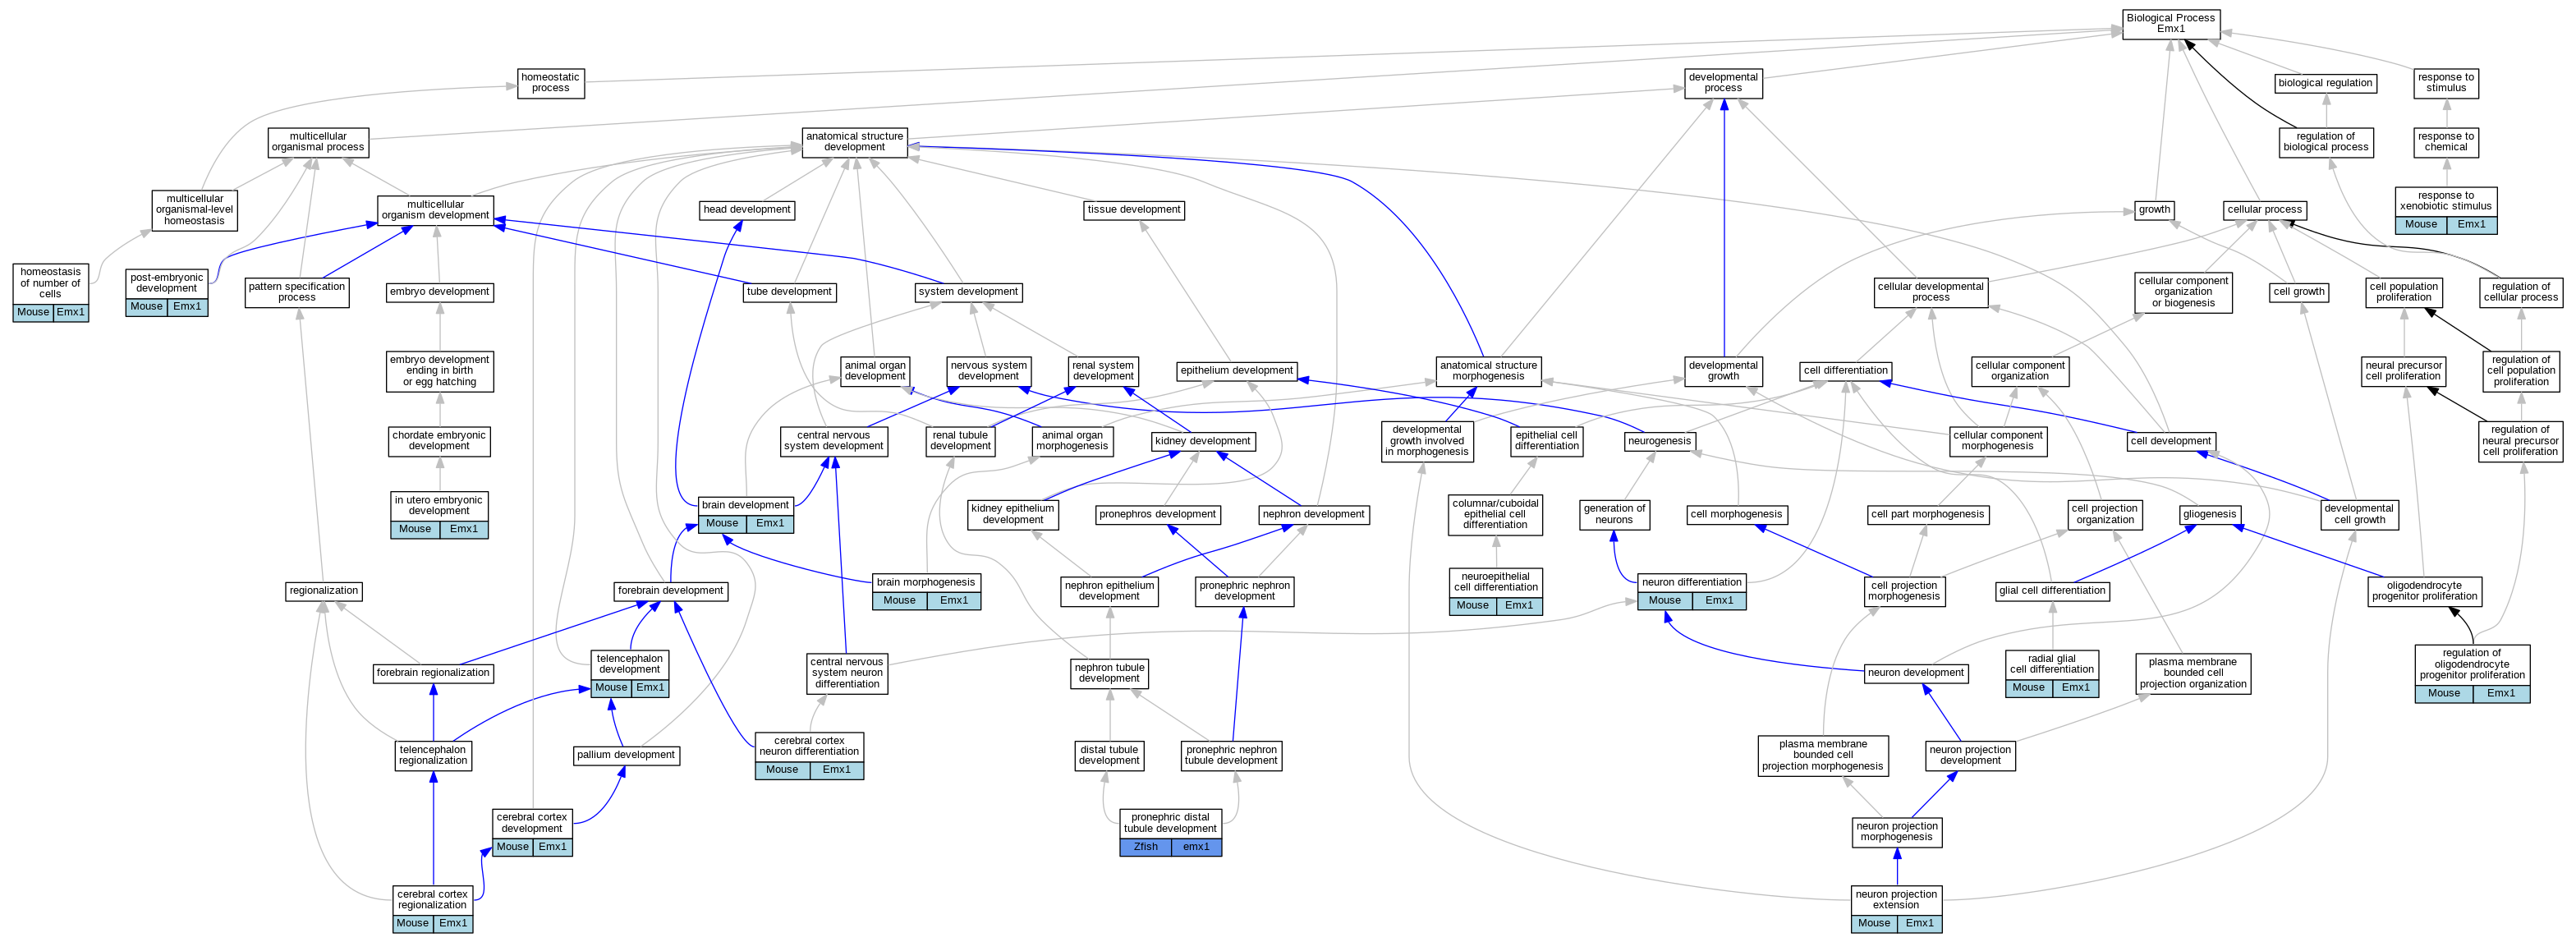Click the 'kidney development' node
The height and width of the screenshot is (942, 2576).
pos(1202,441)
